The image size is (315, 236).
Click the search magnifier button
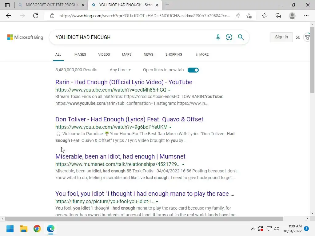tap(241, 37)
